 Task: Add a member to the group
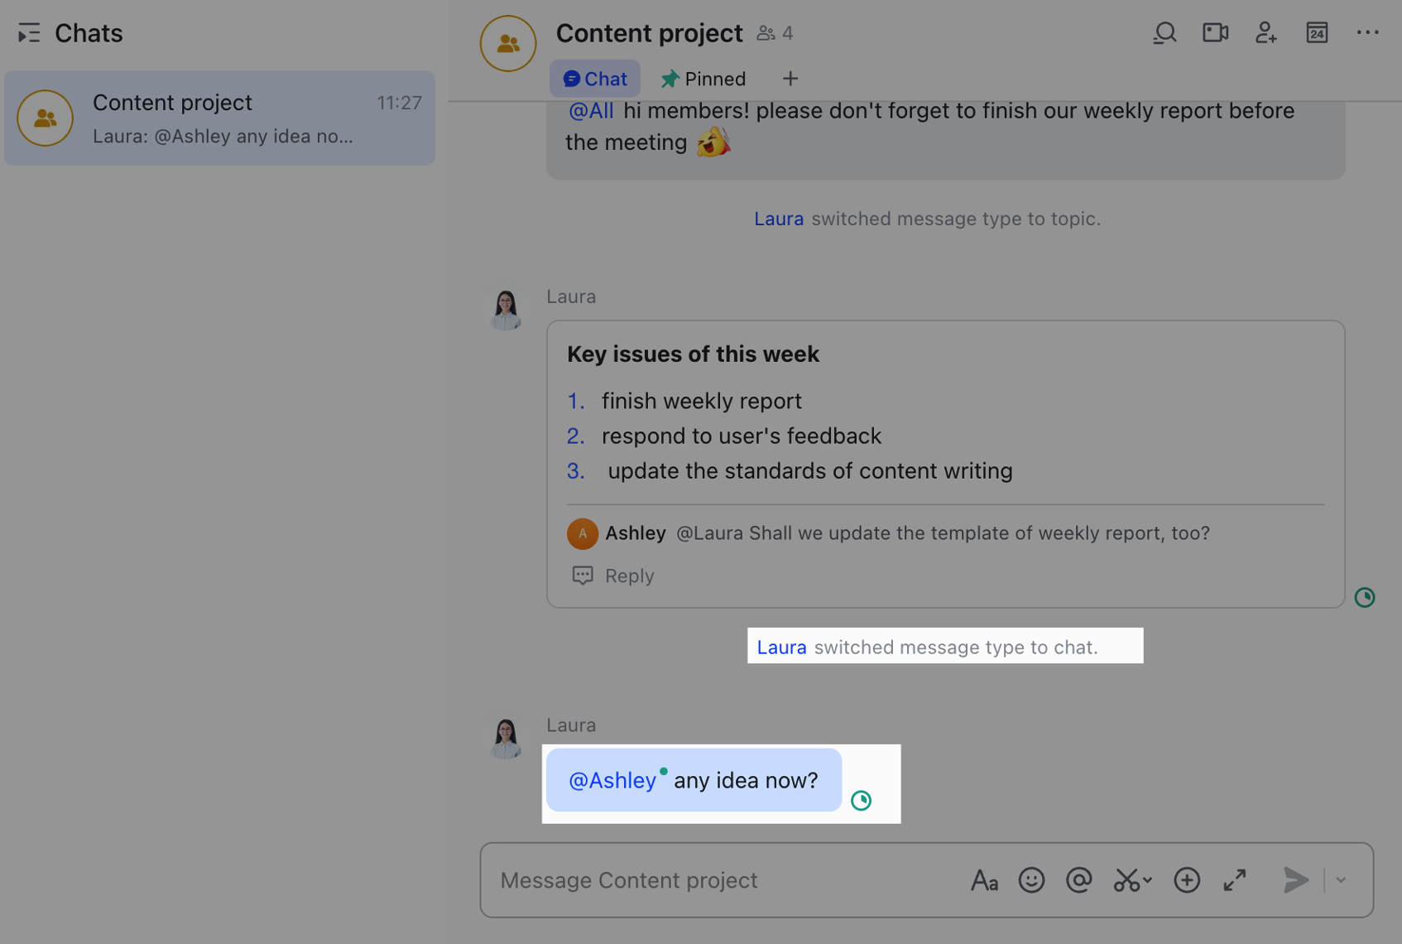pyautogui.click(x=1265, y=33)
